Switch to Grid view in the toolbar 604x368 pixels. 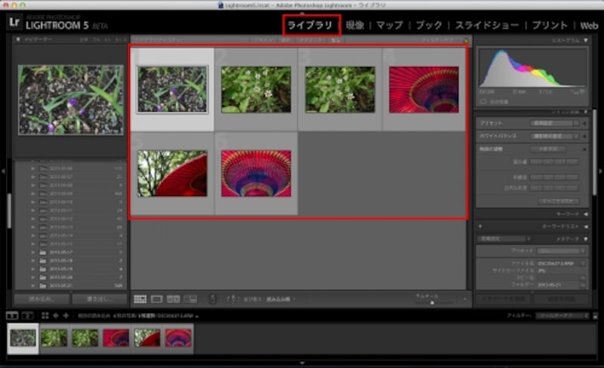click(x=140, y=299)
